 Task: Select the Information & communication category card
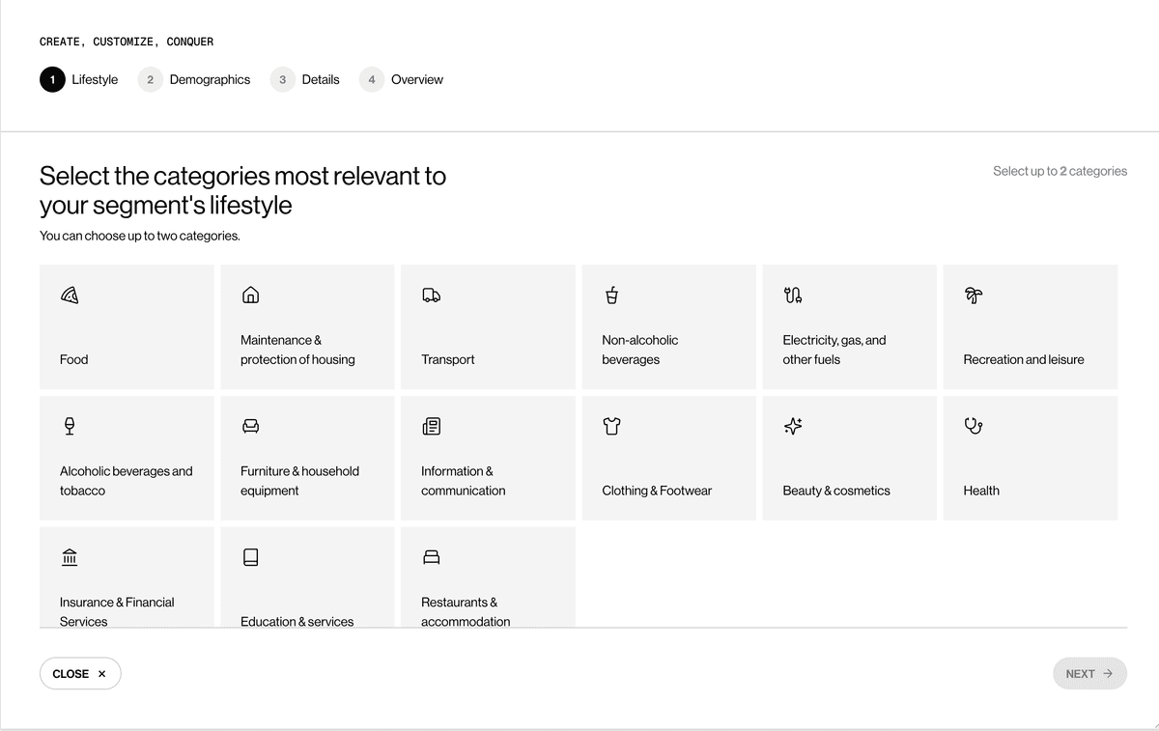(x=488, y=459)
